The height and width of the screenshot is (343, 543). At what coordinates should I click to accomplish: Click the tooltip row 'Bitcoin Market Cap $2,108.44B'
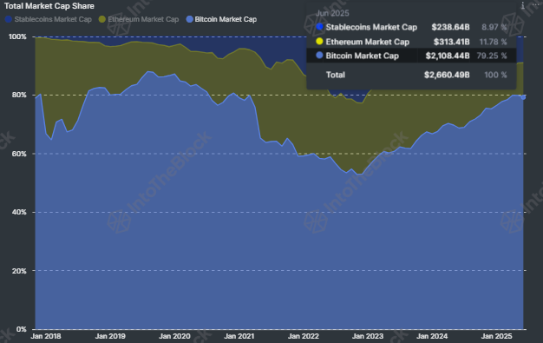click(411, 56)
